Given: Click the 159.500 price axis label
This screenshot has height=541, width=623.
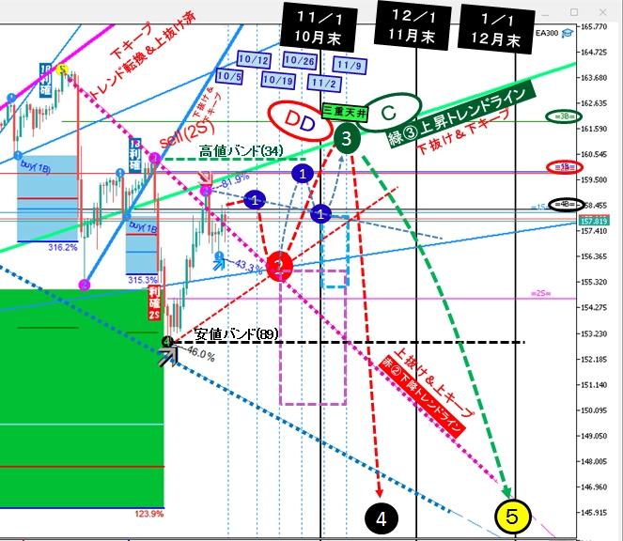Looking at the screenshot, I should [x=594, y=179].
